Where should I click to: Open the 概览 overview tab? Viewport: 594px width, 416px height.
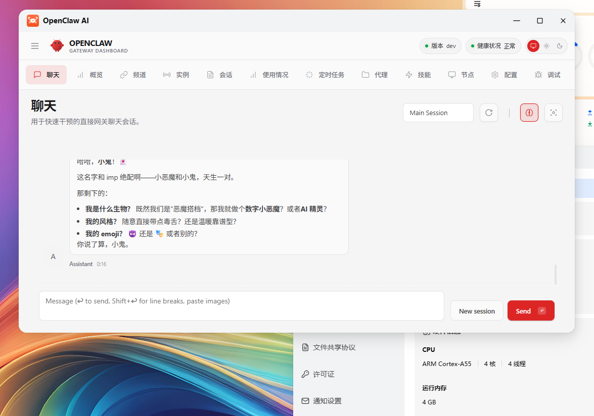[x=90, y=75]
